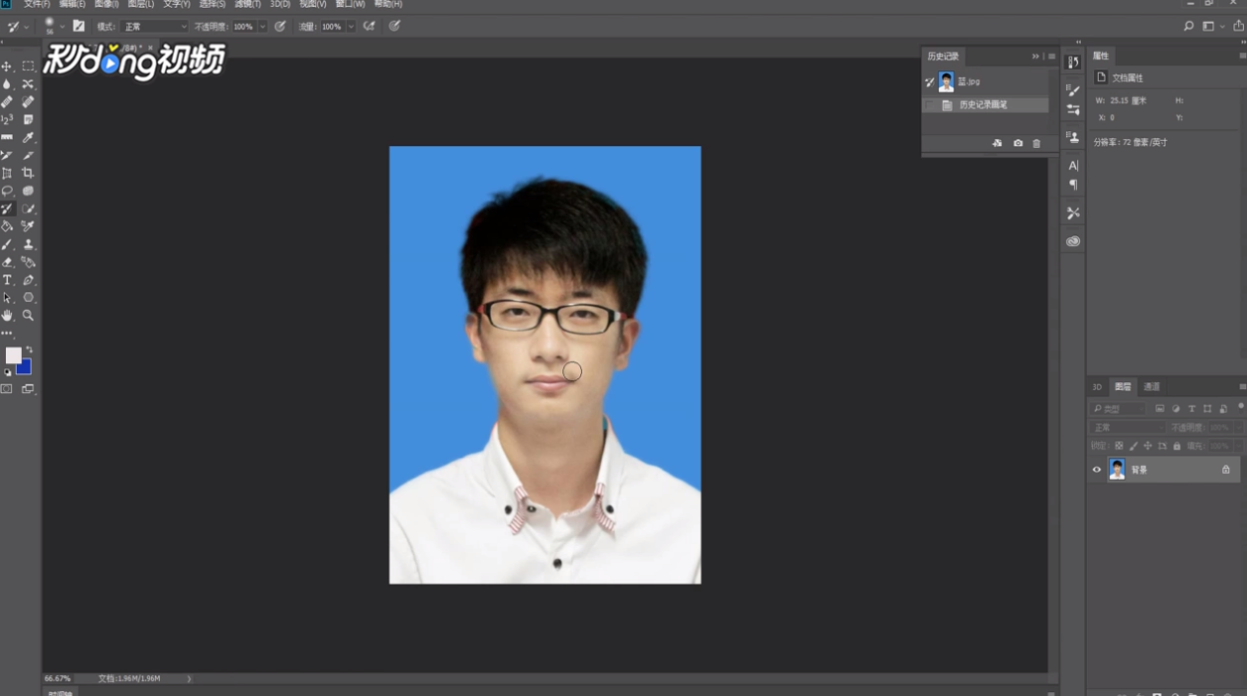Toggle pressure for size button
The height and width of the screenshot is (696, 1247).
tap(394, 27)
